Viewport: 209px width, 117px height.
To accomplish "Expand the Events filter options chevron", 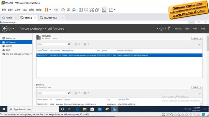I will [x=199, y=93].
